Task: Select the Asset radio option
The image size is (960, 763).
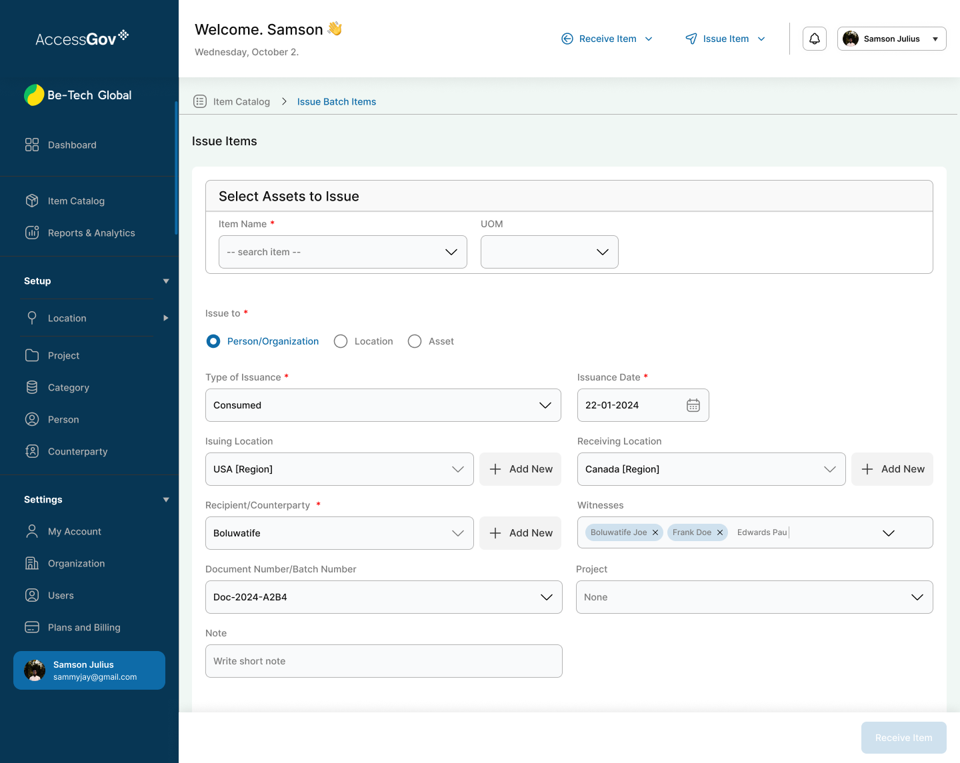Action: (x=415, y=341)
